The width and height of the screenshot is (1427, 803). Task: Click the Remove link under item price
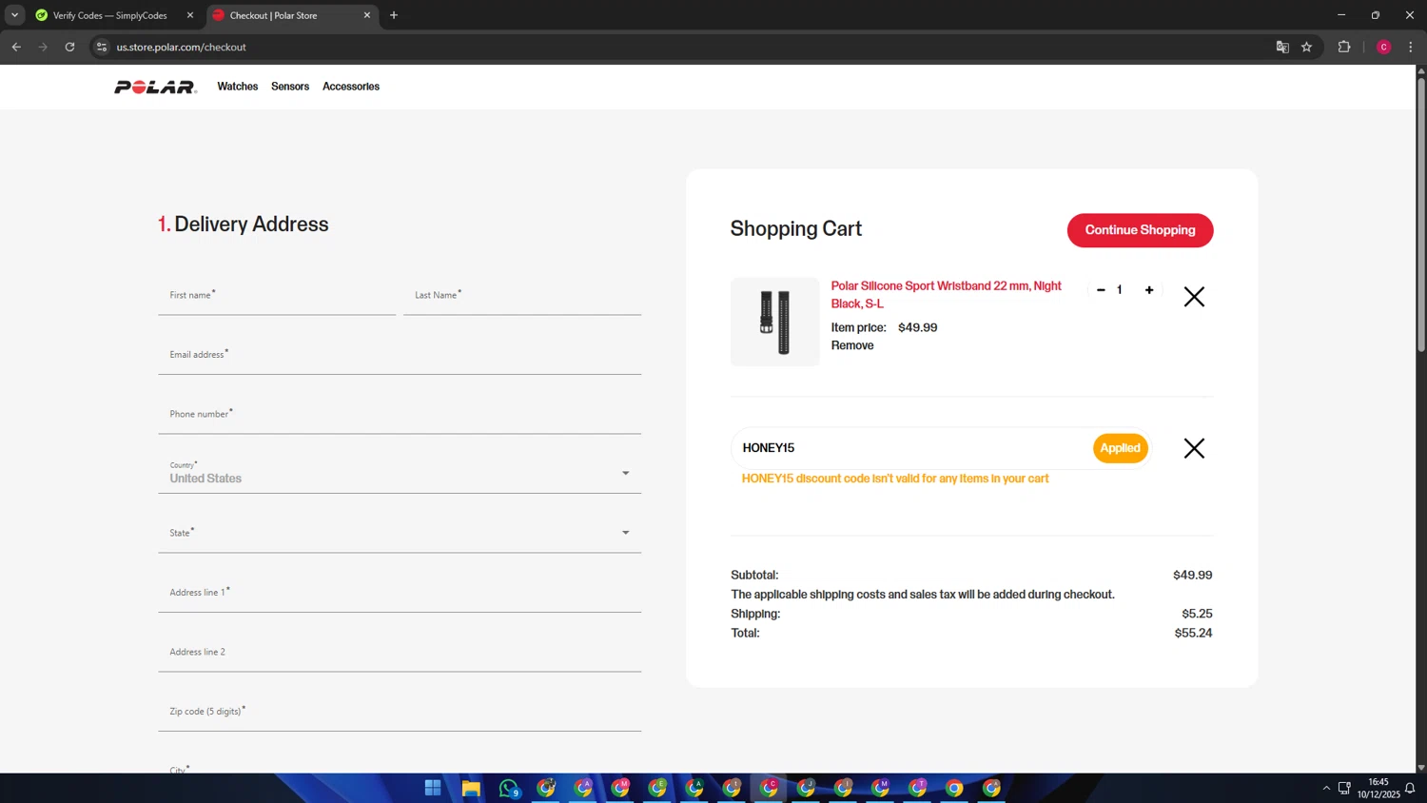(852, 345)
